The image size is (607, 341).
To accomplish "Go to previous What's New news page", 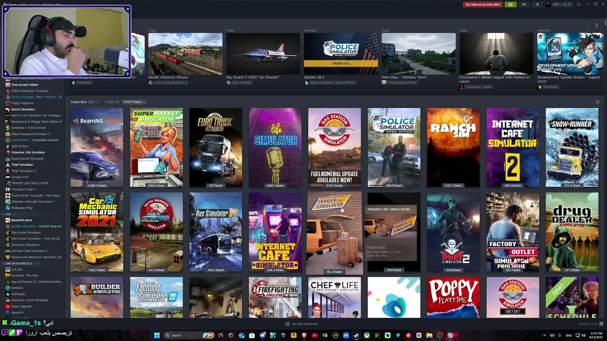I will 588,25.
